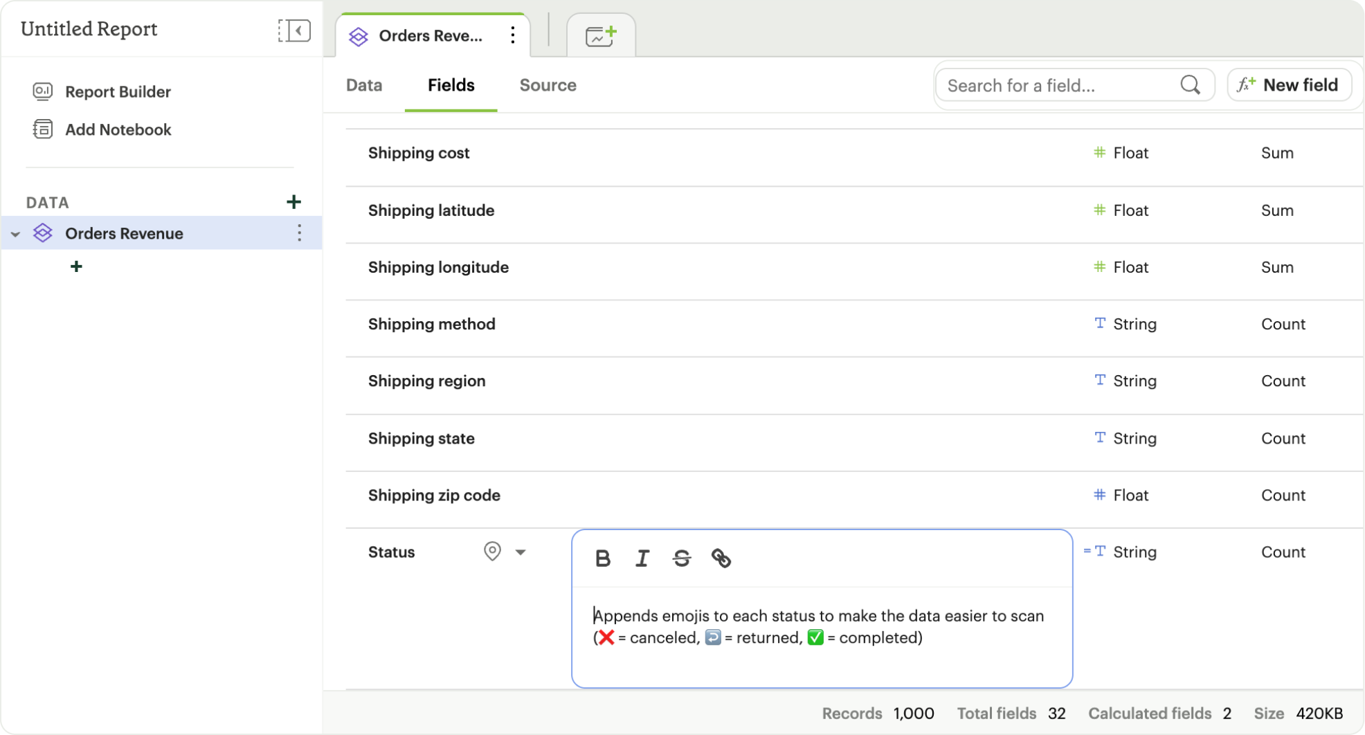
Task: Click the Size 420KB entry
Action: pyautogui.click(x=1299, y=714)
